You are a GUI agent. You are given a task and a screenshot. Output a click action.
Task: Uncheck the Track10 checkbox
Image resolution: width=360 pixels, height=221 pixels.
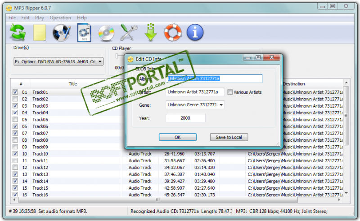click(x=15, y=153)
